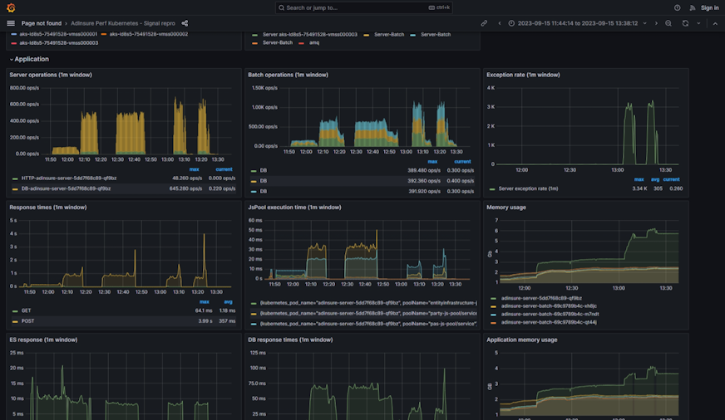Change Server exception rate swatch color
Image resolution: width=725 pixels, height=420 pixels.
(x=492, y=188)
